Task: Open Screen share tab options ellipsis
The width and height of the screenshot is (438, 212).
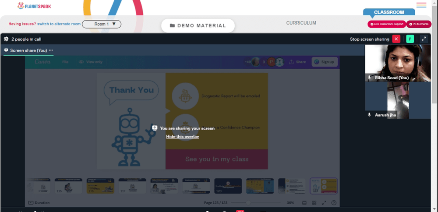Action: point(51,50)
